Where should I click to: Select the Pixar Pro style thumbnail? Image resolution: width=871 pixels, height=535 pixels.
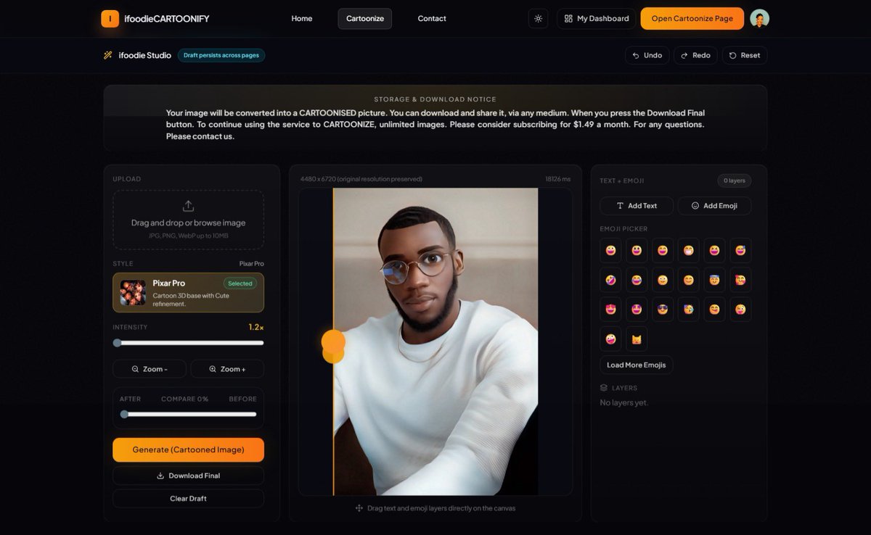[133, 292]
